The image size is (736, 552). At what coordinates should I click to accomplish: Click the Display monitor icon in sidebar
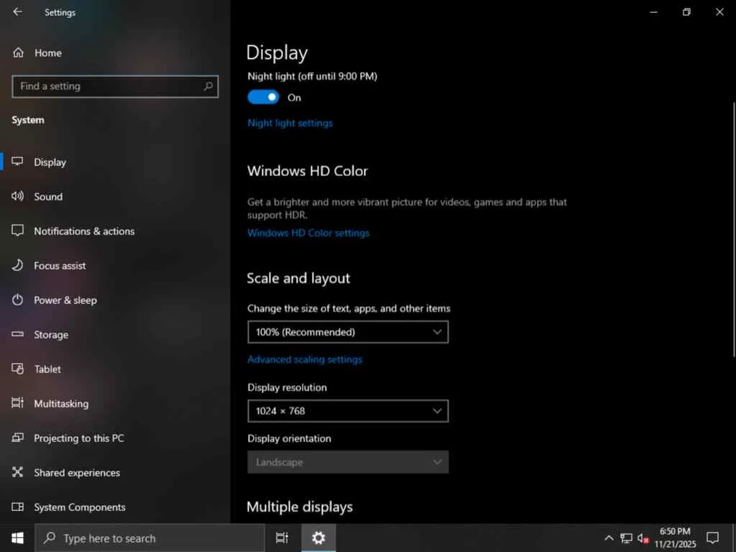coord(17,162)
